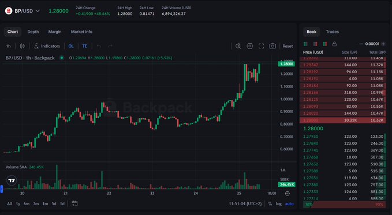Screen dimensions: 392x215
Task: Click the TradingView logo on chart
Action: [x=12, y=180]
